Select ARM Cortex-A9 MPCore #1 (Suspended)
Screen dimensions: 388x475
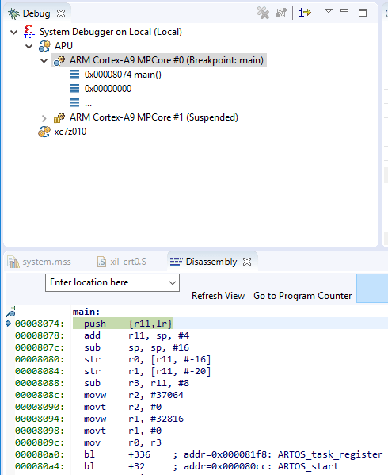tap(154, 117)
